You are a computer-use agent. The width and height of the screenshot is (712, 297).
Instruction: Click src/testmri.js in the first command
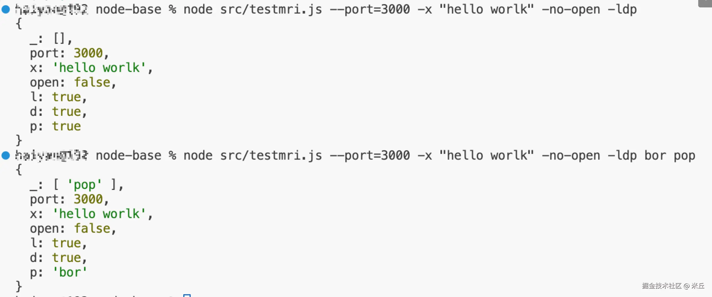tap(271, 9)
